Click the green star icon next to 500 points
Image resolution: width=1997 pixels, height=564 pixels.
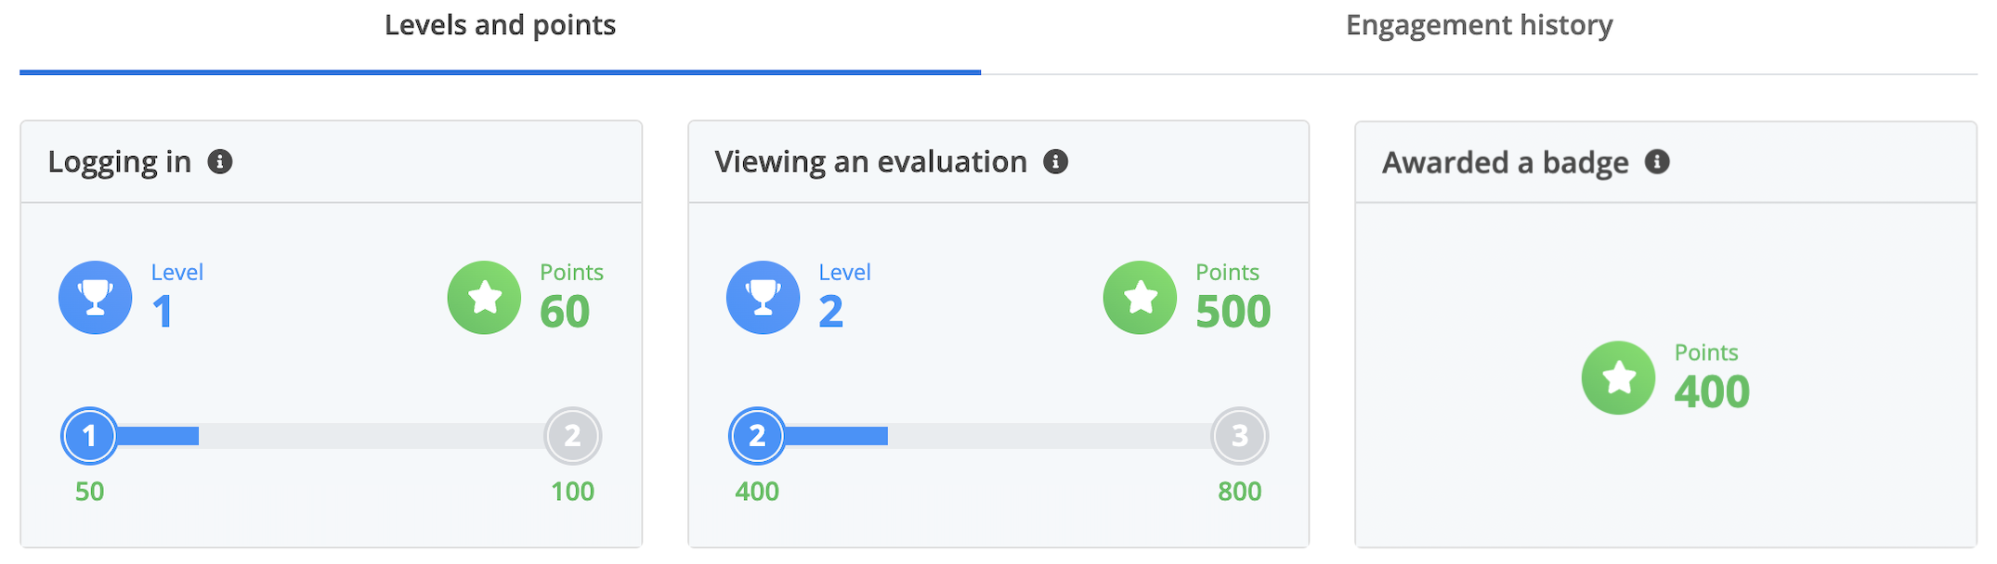(1140, 298)
